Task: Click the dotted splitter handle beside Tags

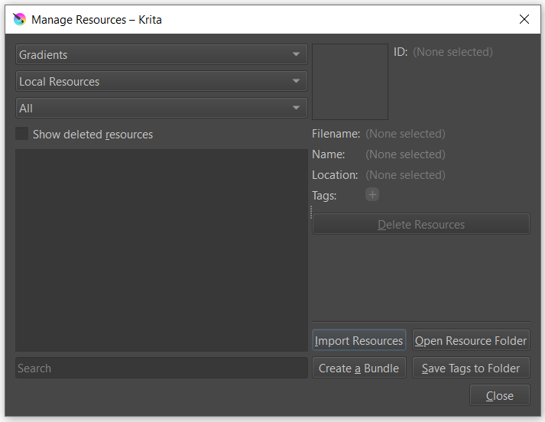Action: pyautogui.click(x=311, y=212)
